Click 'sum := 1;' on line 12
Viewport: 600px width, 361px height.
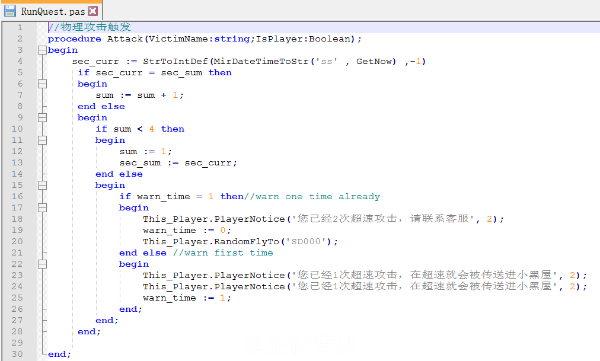click(145, 151)
